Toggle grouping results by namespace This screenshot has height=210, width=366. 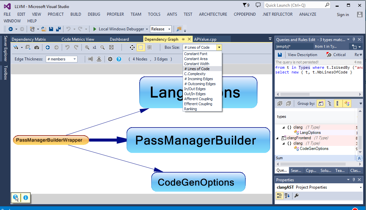click(x=329, y=103)
